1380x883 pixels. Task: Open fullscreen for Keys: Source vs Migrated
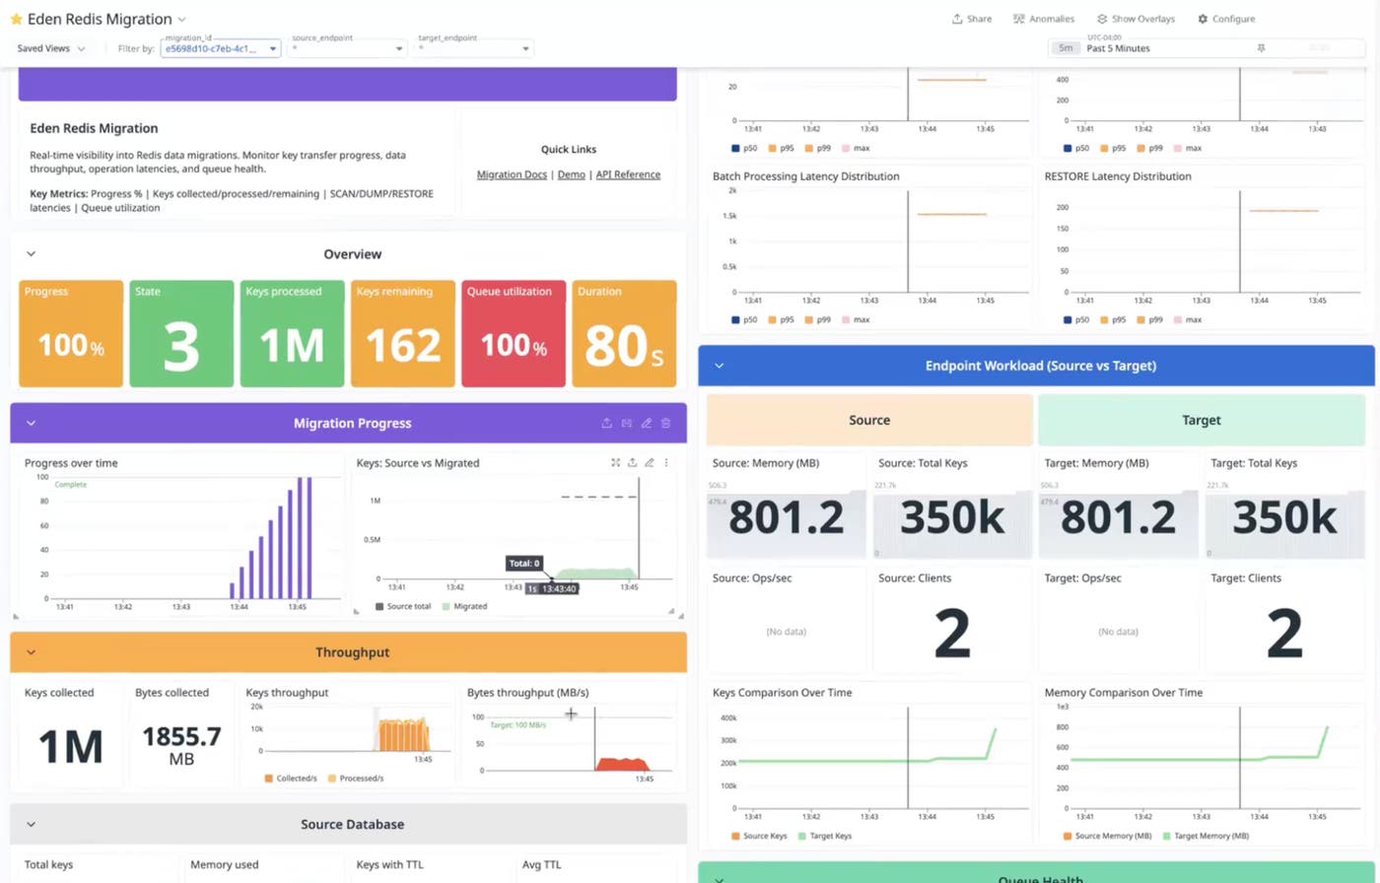(616, 462)
